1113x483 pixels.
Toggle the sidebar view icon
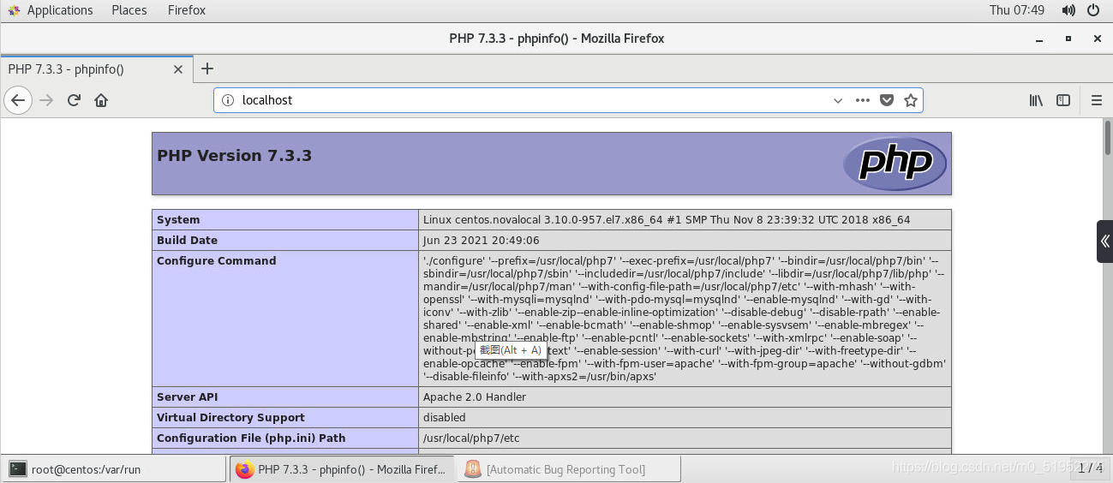click(1063, 100)
